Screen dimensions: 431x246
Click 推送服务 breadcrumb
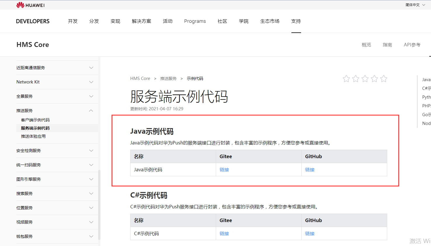[168, 78]
